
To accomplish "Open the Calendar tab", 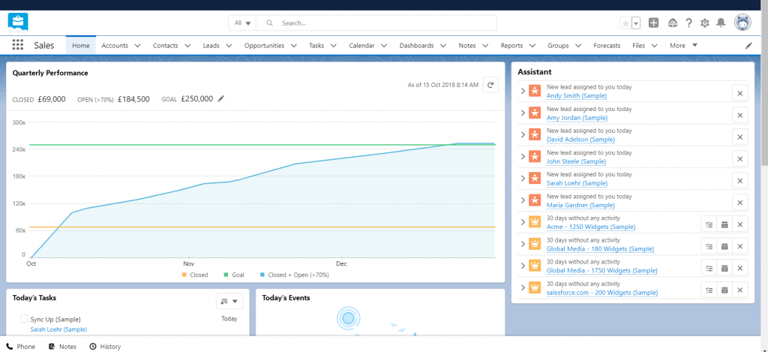I will (361, 46).
